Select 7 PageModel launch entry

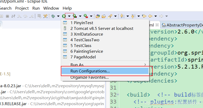coord(105,57)
